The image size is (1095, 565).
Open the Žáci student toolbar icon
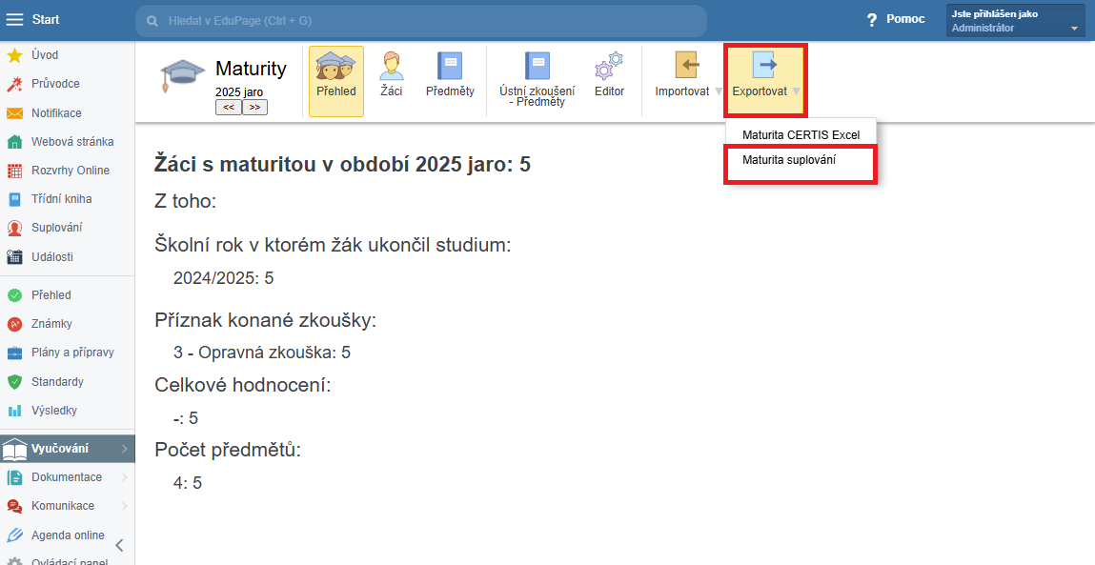coord(391,67)
